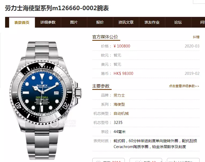The image size is (205, 162).
Task: Click the 自动机械 movement type link
Action: point(121,113)
